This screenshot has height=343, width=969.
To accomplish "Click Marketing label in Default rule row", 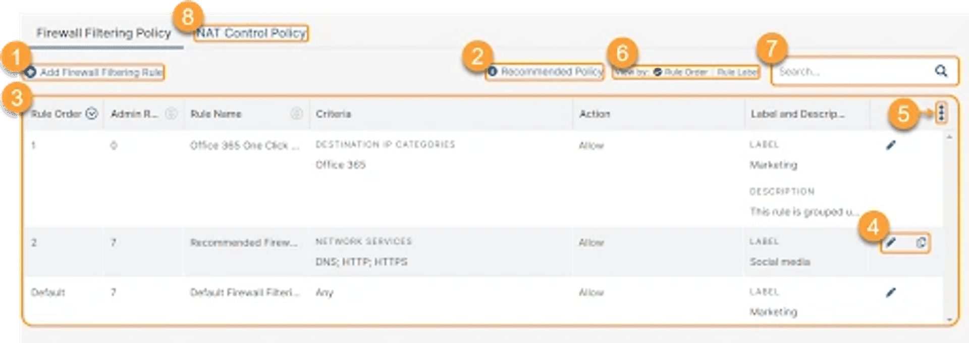I will (774, 312).
